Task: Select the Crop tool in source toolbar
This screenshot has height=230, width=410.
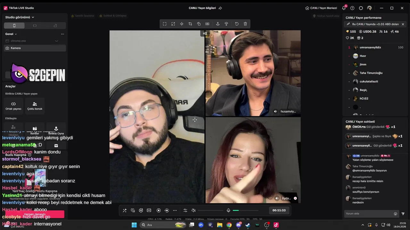Action: point(190,24)
